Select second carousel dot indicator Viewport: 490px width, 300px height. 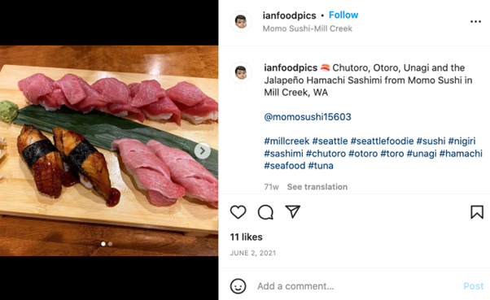tap(111, 244)
